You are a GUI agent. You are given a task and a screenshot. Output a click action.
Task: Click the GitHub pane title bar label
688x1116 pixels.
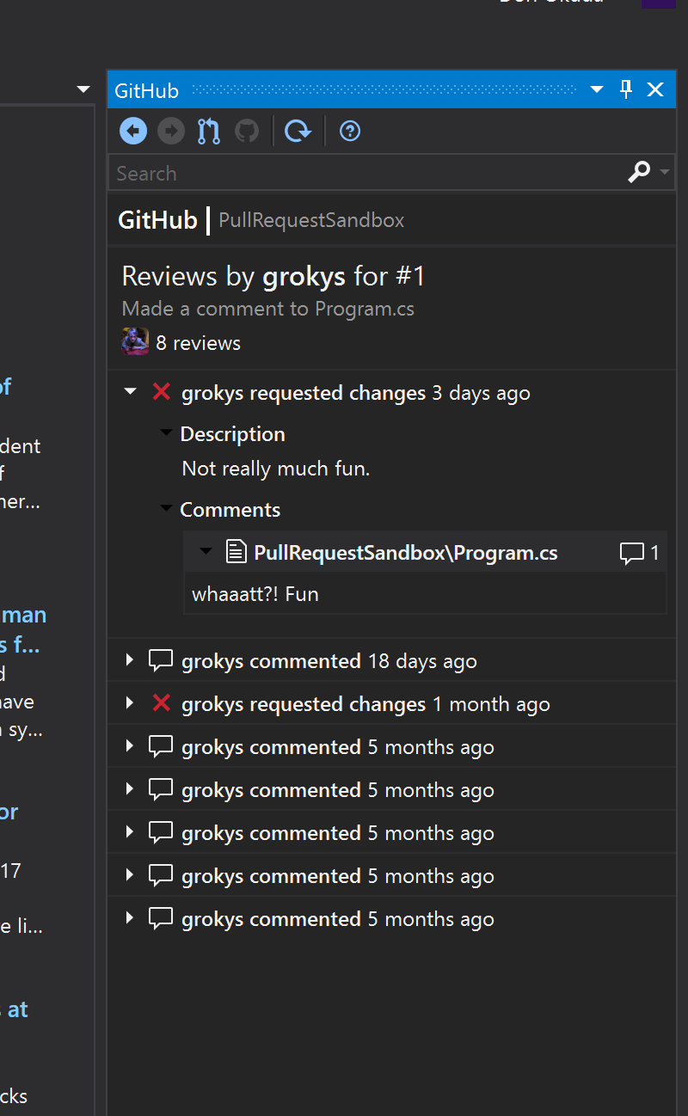(x=146, y=90)
